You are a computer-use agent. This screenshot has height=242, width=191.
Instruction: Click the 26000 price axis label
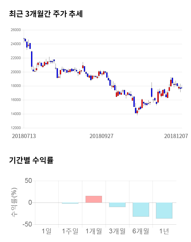[15, 30]
